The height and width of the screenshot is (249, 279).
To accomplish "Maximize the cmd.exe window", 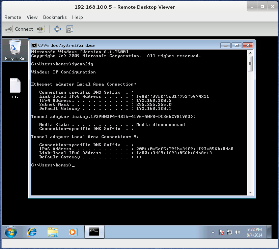I will [236, 45].
